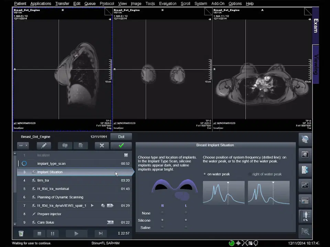Open the Protocol menu

[107, 3]
